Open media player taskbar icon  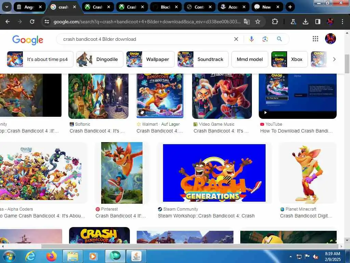pos(93,256)
